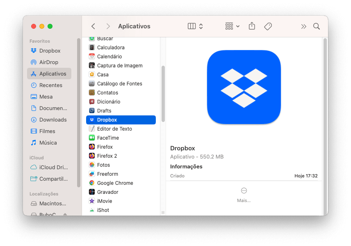Switch view using the column view icon
The width and height of the screenshot is (351, 246).
191,26
